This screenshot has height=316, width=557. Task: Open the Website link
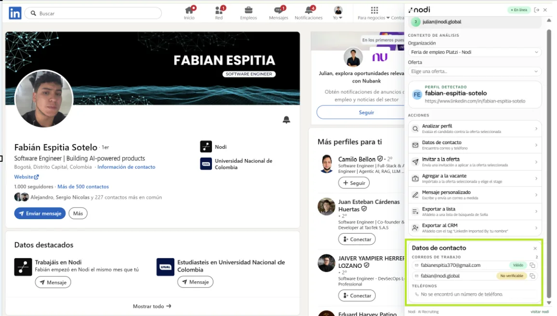point(27,177)
